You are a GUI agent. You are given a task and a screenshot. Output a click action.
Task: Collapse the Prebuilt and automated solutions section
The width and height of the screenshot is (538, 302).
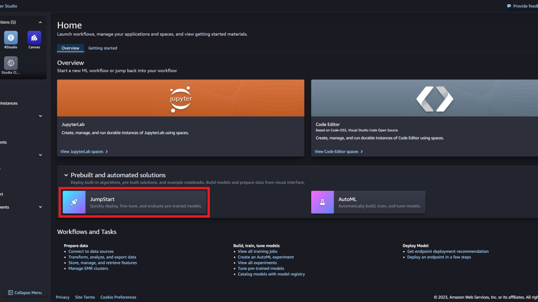tap(66, 175)
